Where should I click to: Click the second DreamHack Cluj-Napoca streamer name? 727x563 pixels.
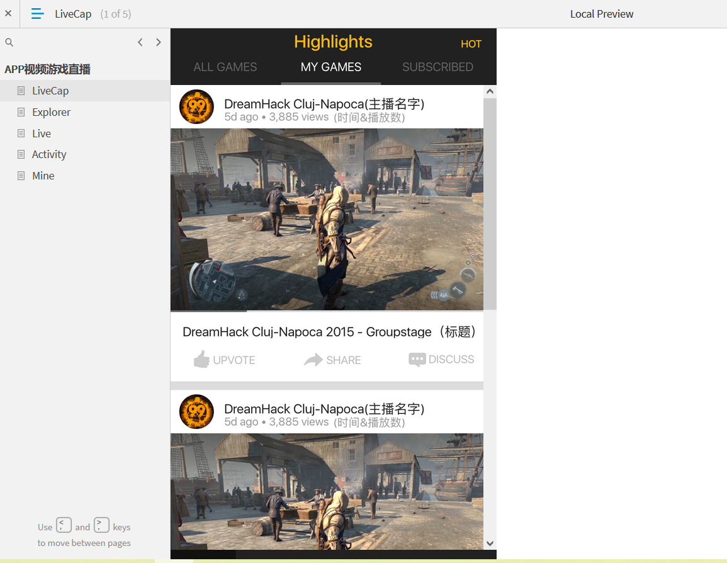(x=324, y=409)
